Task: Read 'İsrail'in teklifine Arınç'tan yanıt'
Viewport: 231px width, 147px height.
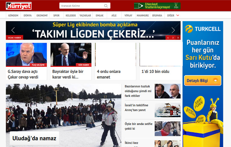Action: (x=136, y=108)
